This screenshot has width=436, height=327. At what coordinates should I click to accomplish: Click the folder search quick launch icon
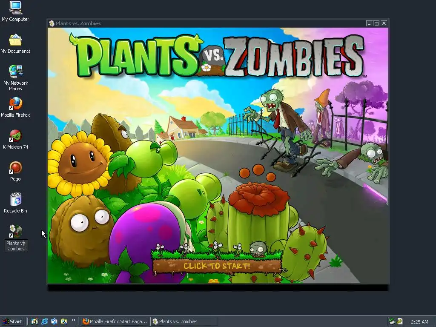point(64,321)
